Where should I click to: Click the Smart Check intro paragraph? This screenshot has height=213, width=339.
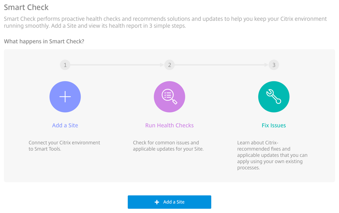coord(165,22)
